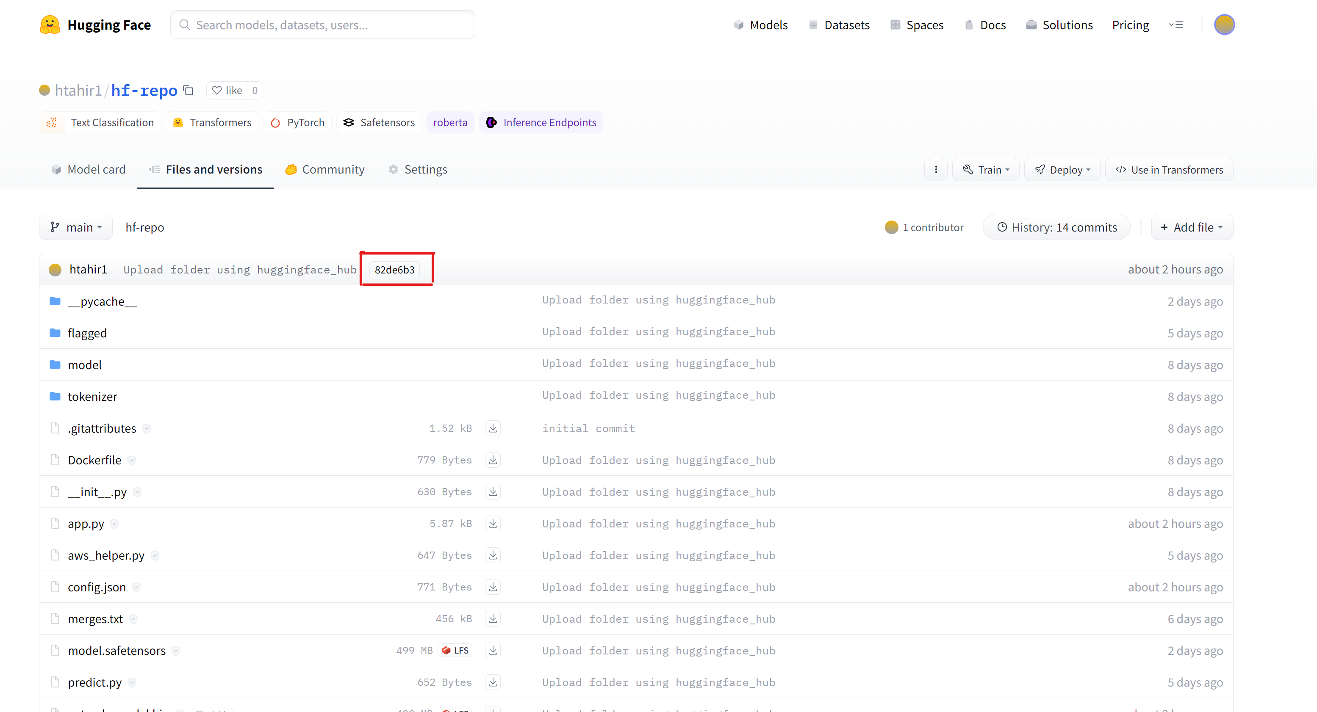The height and width of the screenshot is (712, 1317).
Task: Open the user profile avatar
Action: click(1224, 25)
